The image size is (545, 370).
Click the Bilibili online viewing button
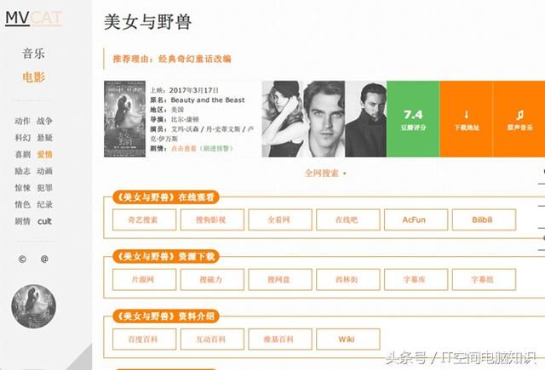(x=484, y=219)
